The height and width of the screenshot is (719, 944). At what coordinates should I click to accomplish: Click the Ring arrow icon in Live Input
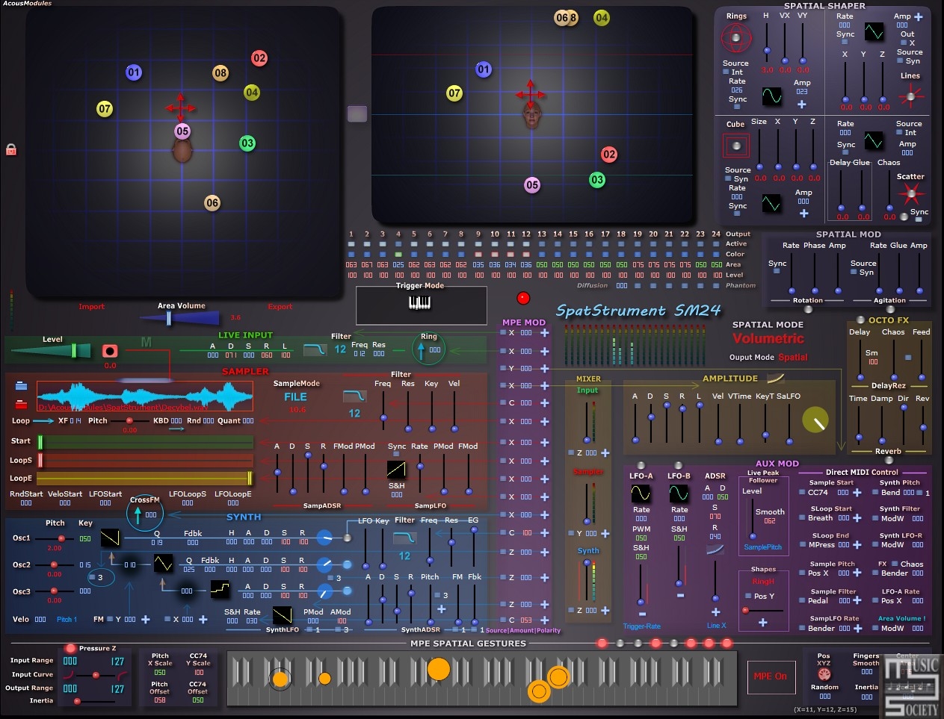point(421,349)
